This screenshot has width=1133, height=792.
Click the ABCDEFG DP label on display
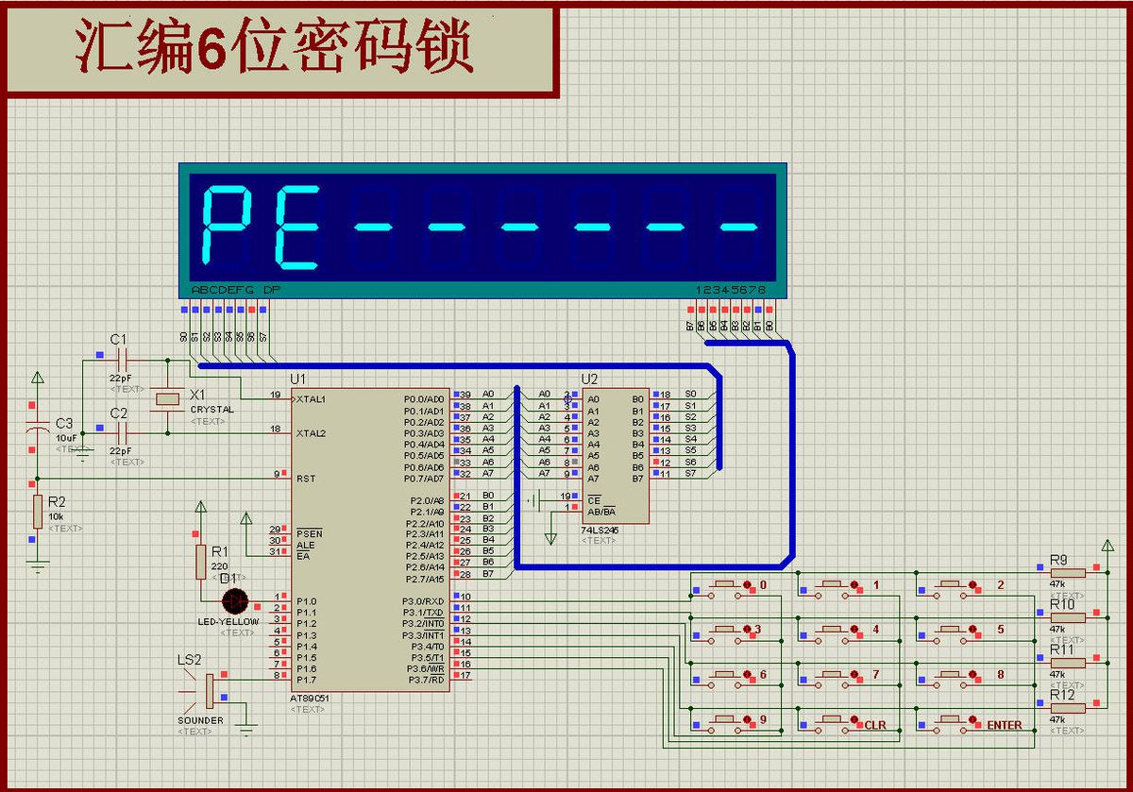pyautogui.click(x=235, y=290)
